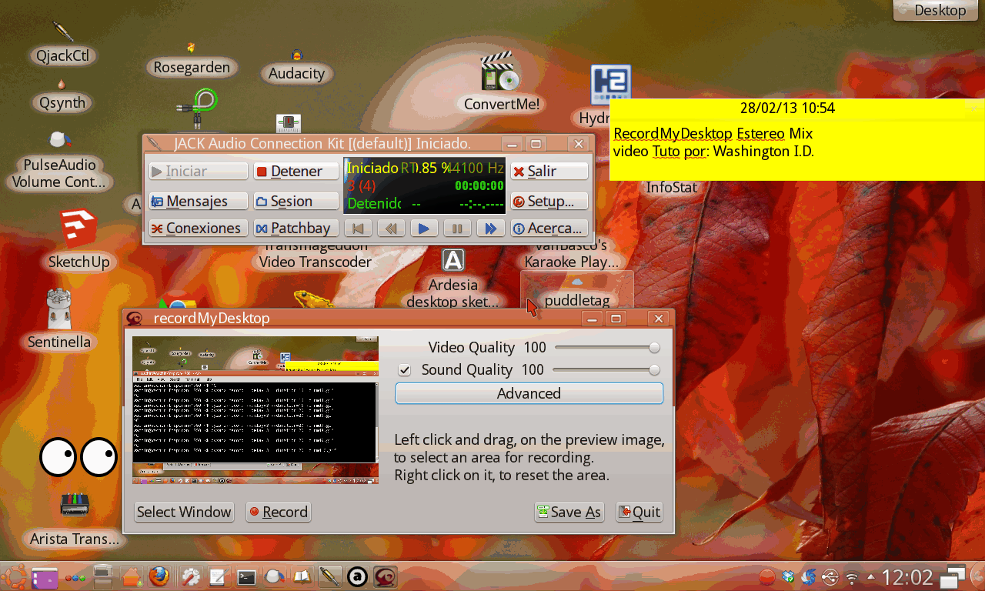Open Conexiones in JACK window
985x591 pixels.
(198, 228)
